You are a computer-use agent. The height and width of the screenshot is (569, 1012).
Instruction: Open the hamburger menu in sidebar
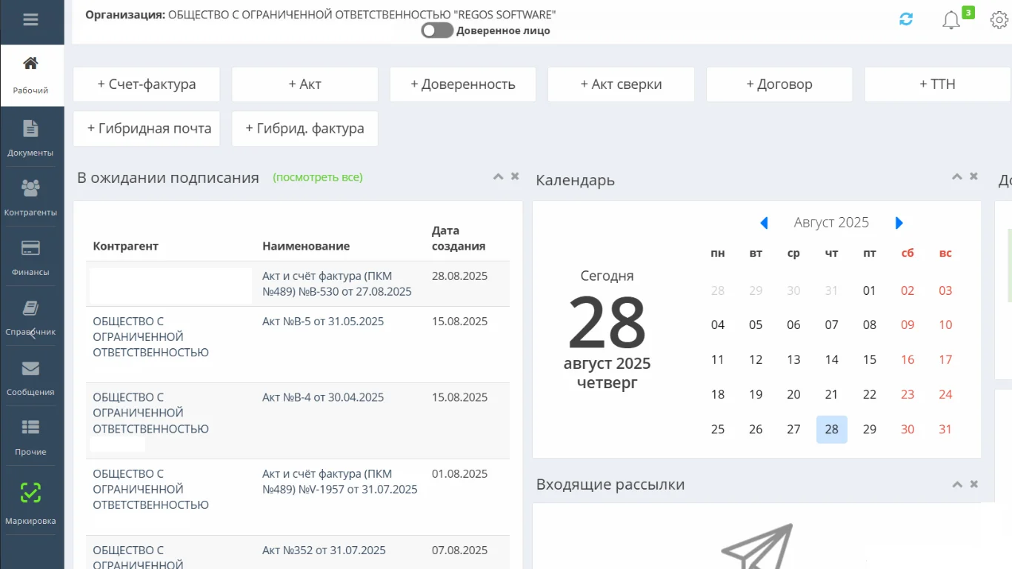(x=30, y=20)
